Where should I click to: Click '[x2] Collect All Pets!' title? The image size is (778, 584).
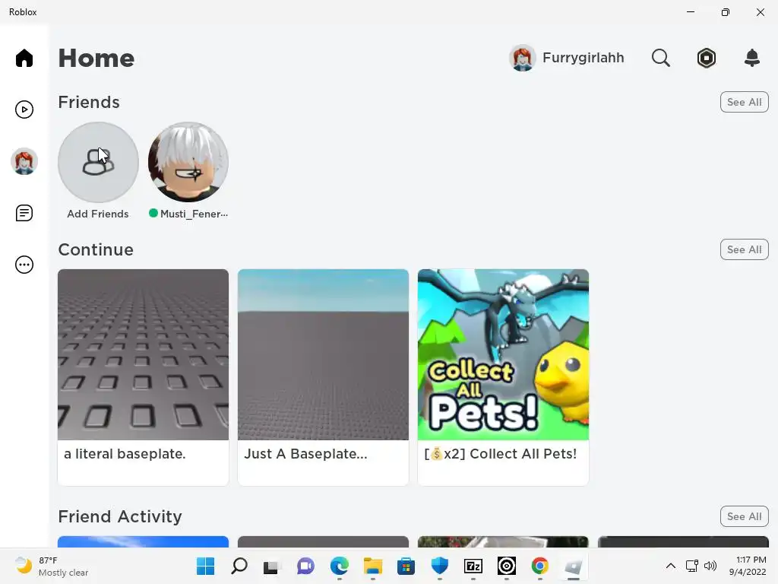500,454
